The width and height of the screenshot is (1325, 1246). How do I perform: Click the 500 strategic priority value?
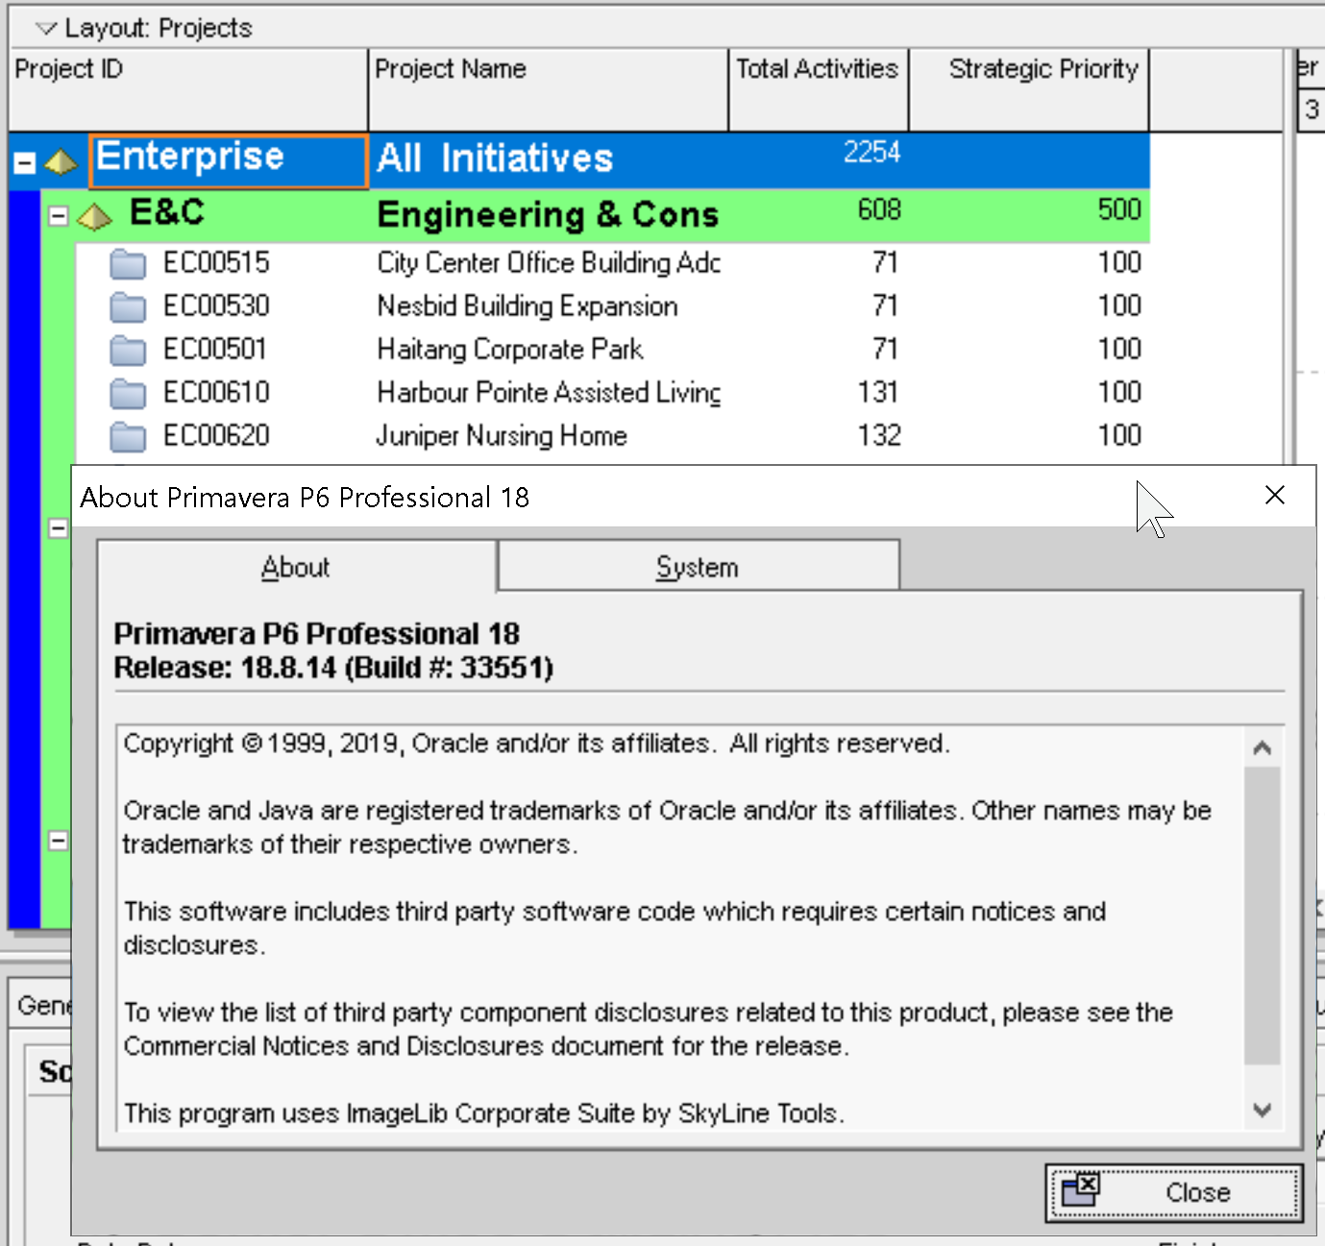[x=1119, y=209]
